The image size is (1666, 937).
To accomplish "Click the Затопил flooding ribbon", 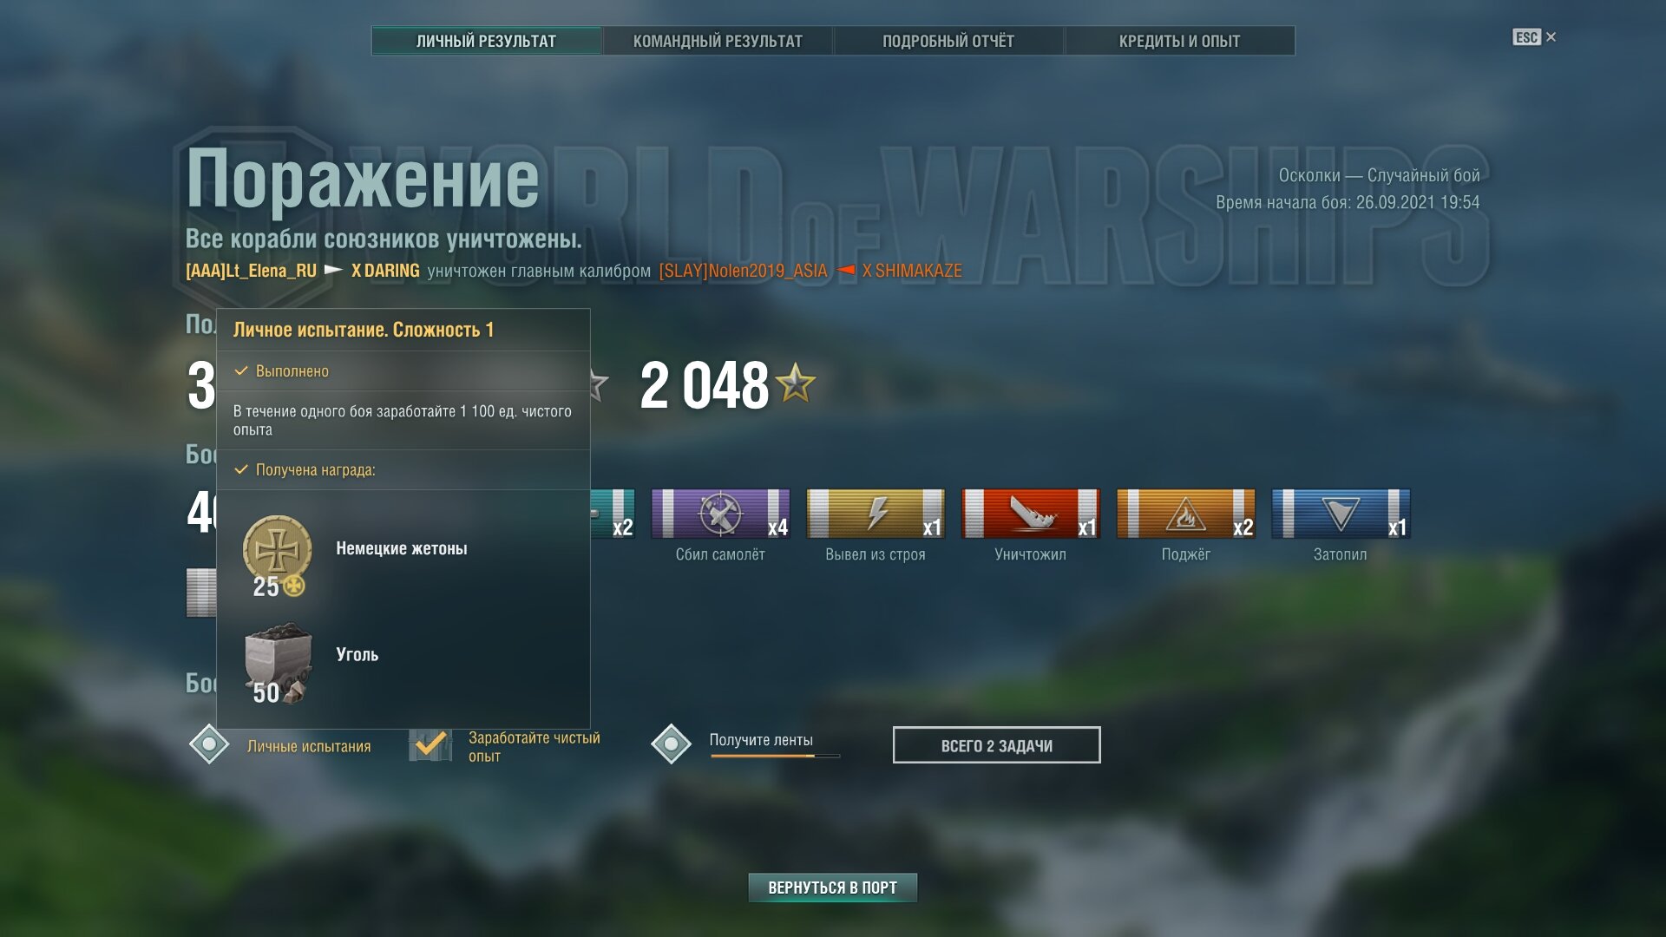I will 1341,514.
